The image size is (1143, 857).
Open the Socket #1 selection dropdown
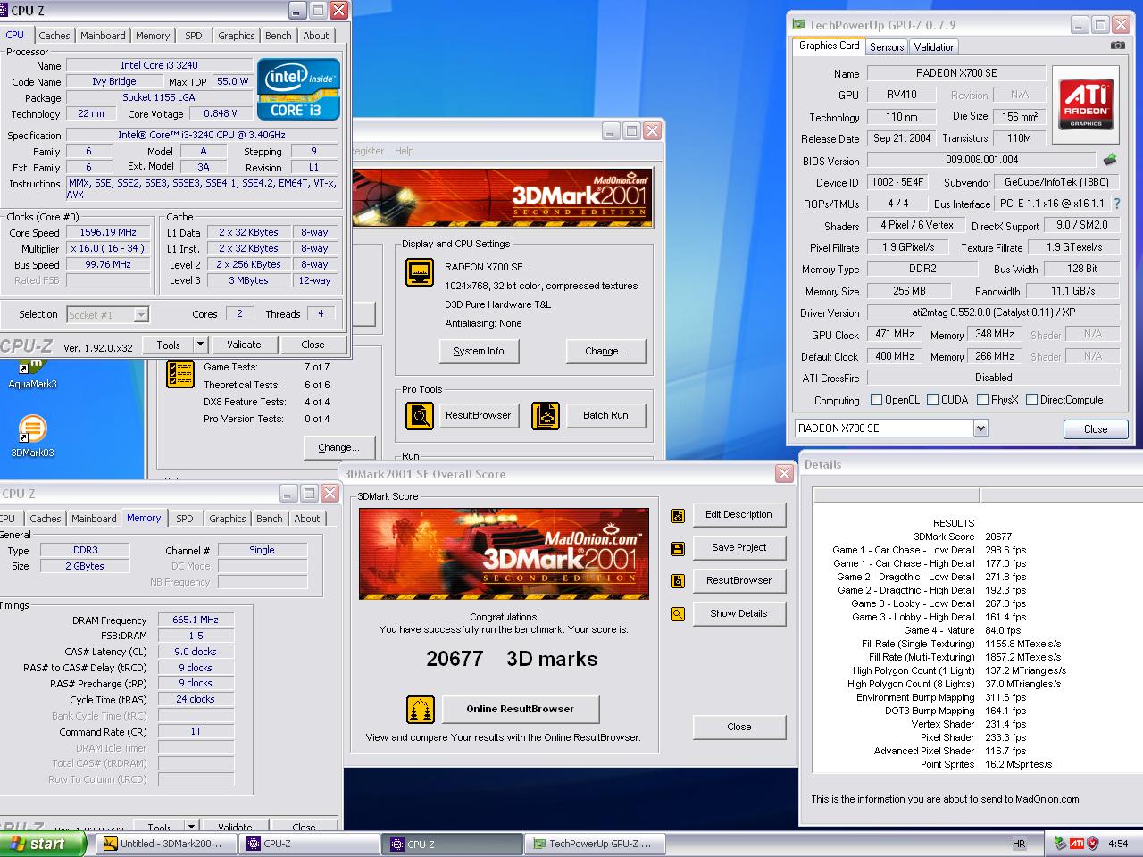(x=141, y=314)
